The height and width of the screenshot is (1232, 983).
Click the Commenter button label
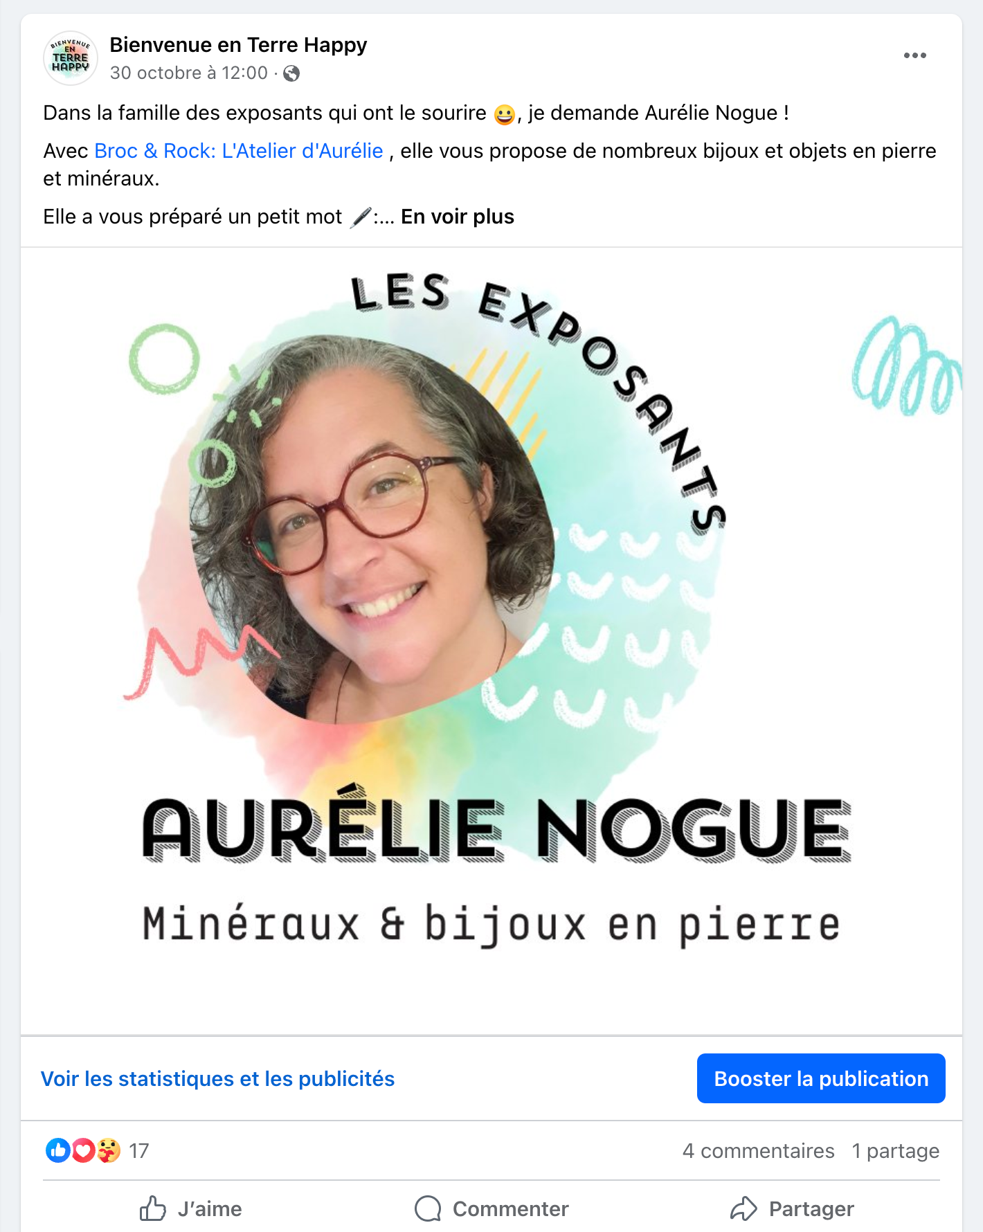(x=511, y=1208)
